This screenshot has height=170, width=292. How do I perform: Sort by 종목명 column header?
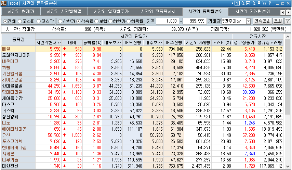[x=18, y=39]
